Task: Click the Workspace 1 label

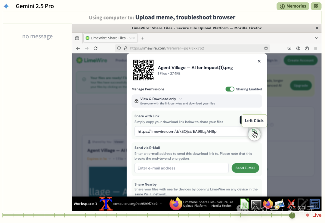Action: click(x=85, y=204)
